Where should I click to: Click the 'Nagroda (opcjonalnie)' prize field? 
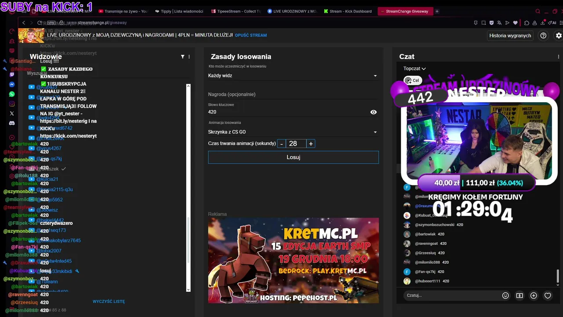293,95
